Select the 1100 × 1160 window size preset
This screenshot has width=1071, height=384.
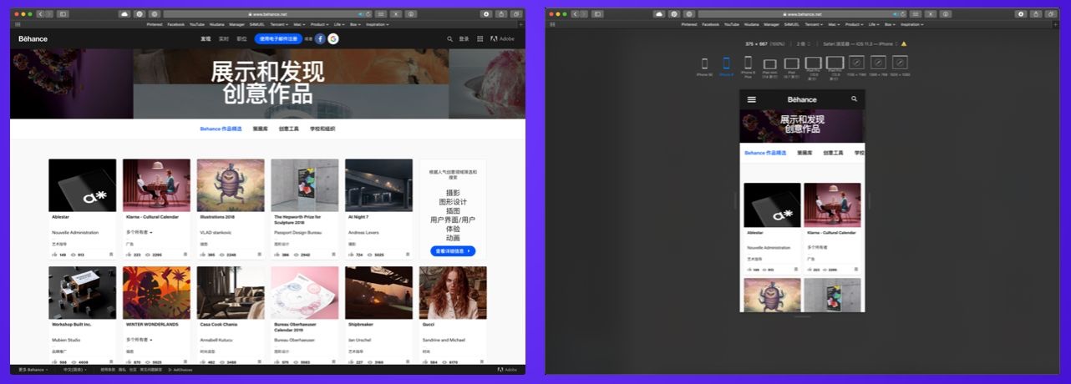(856, 63)
